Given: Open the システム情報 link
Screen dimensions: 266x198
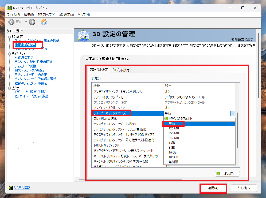Looking at the screenshot, I should tap(22, 188).
